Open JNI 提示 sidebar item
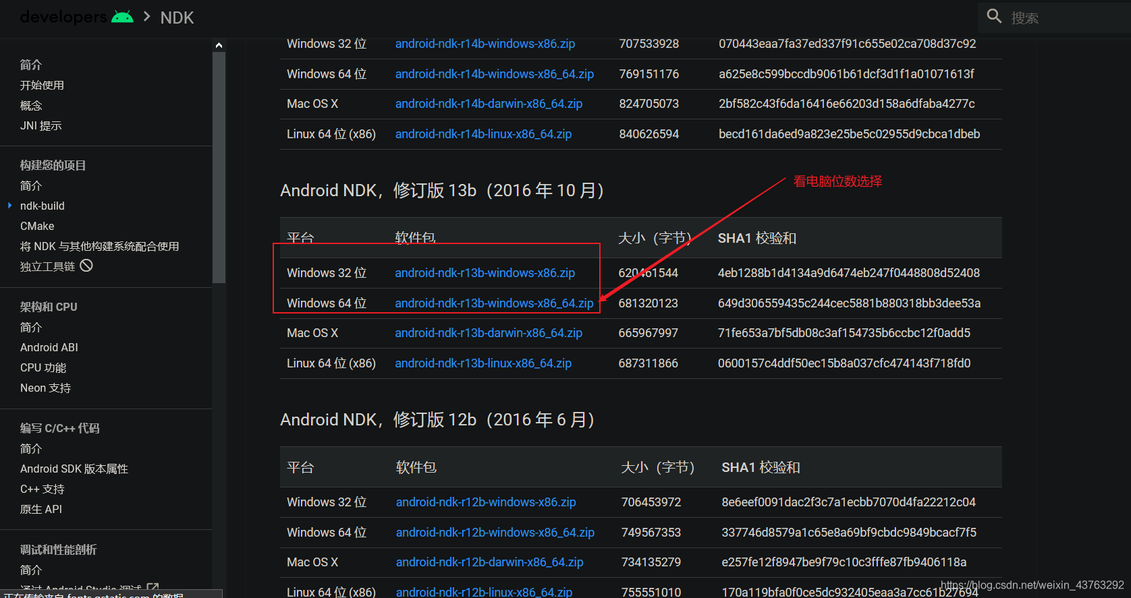This screenshot has width=1131, height=598. pos(40,125)
